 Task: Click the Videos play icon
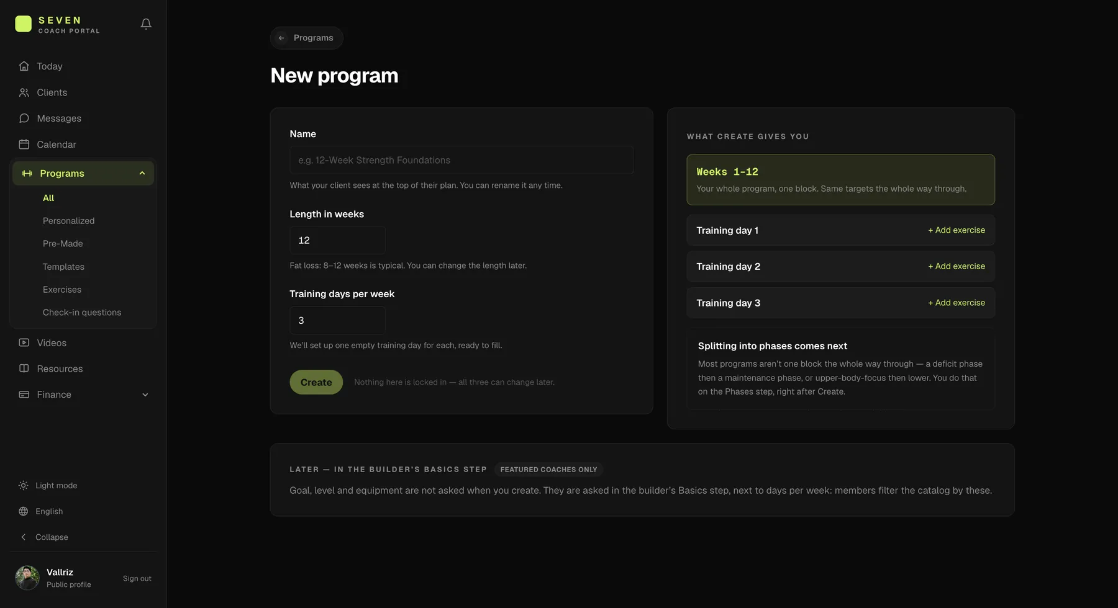(24, 342)
